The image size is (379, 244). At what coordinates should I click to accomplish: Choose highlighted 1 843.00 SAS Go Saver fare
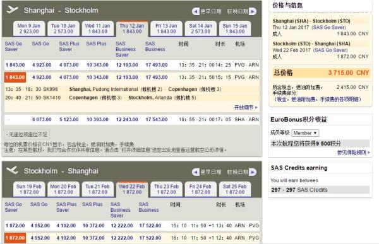(x=15, y=77)
